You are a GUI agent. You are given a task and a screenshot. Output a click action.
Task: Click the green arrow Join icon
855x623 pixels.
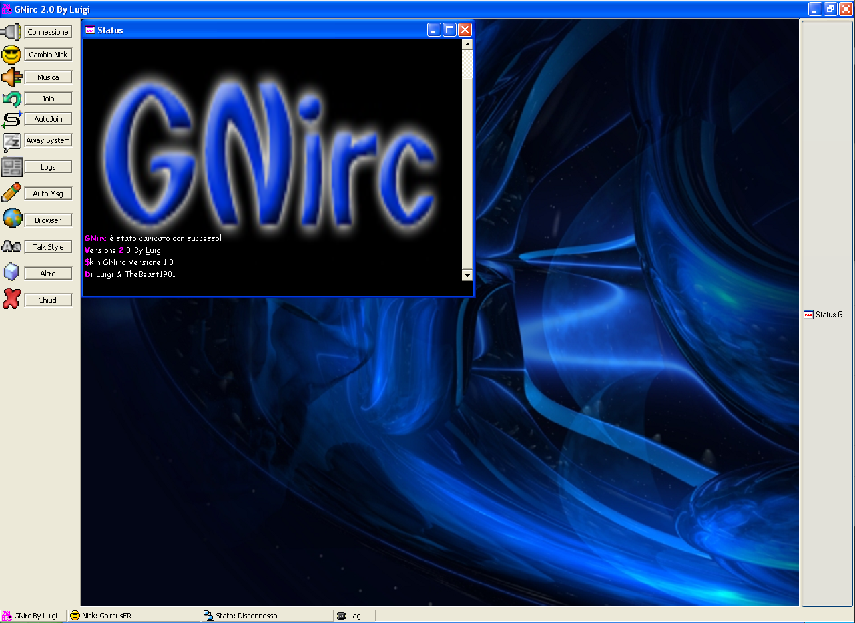[x=11, y=99]
